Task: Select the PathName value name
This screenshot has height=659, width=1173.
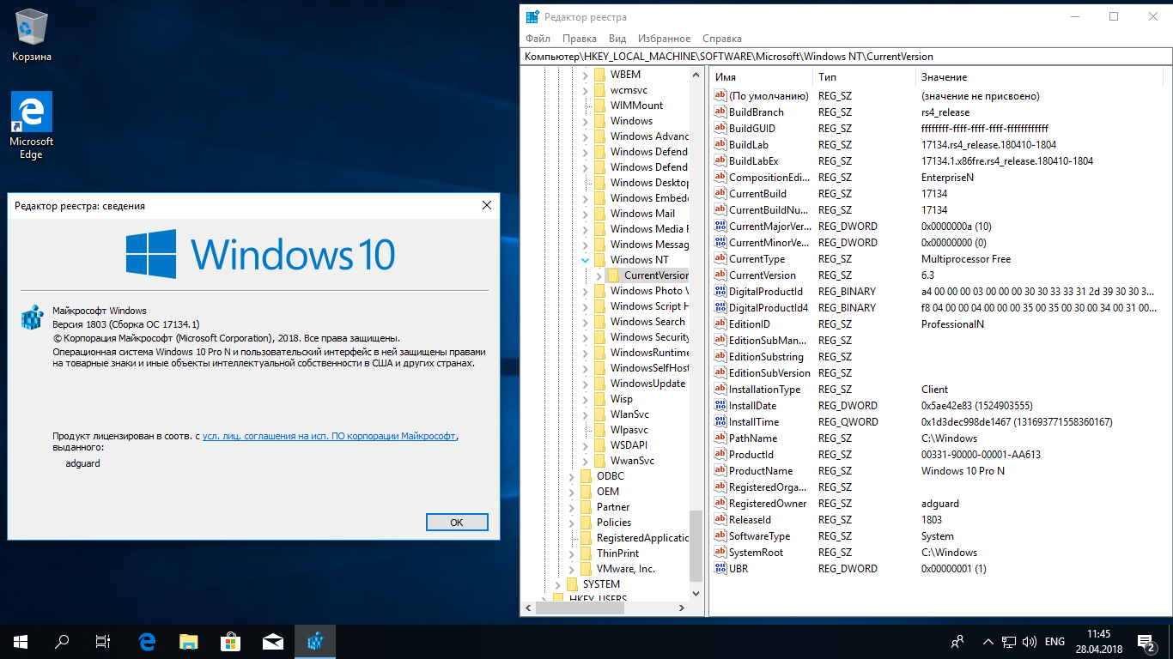Action: [753, 438]
